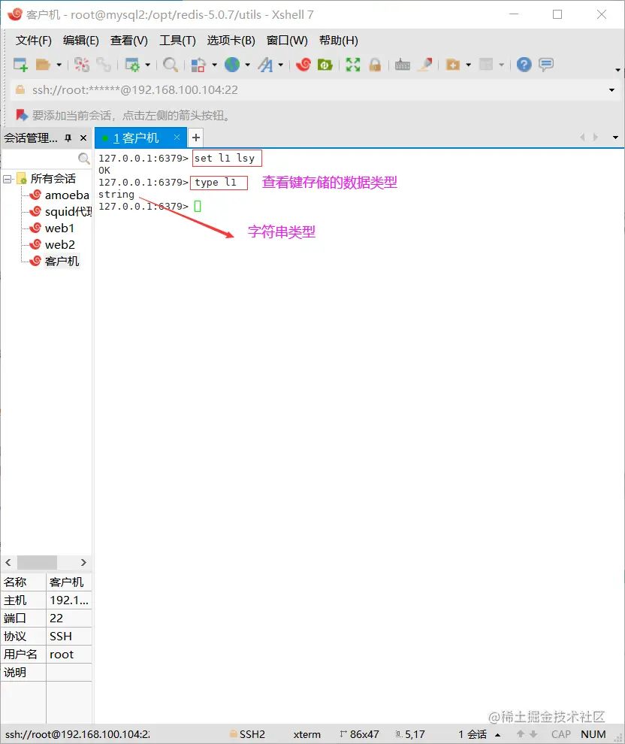This screenshot has width=625, height=744.
Task: Click the SSH2 status bar indicator
Action: tap(248, 734)
